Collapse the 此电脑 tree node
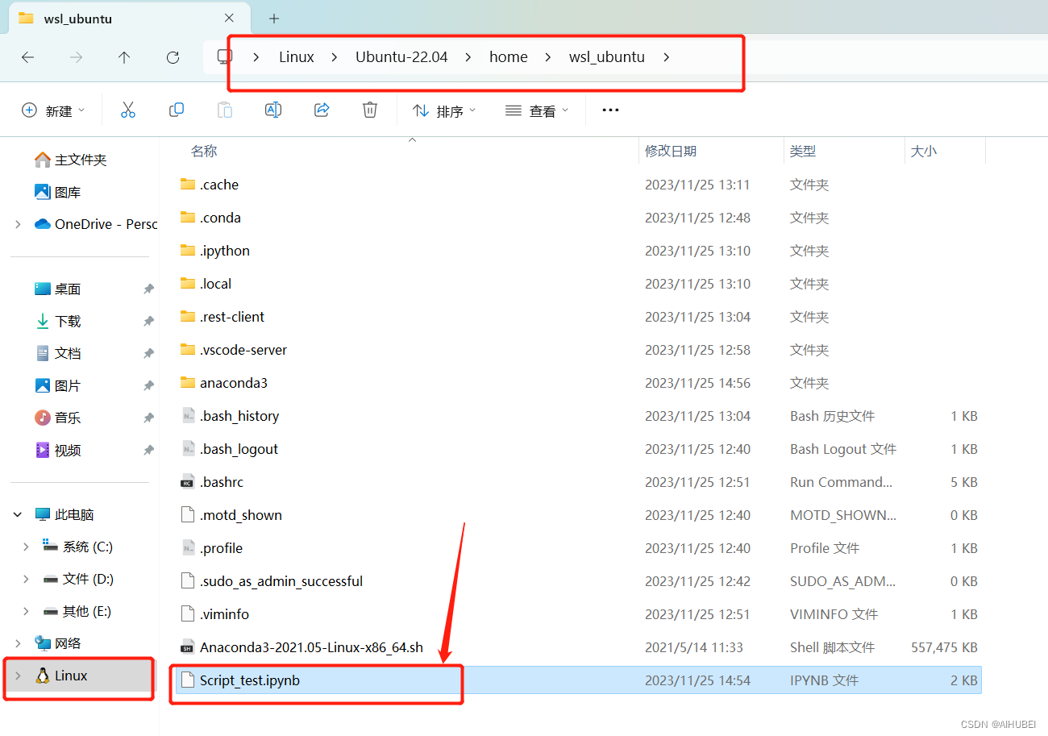Viewport: 1048px width, 736px height. point(19,514)
